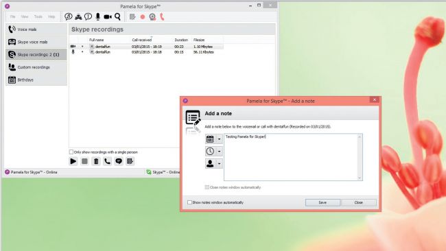The height and width of the screenshot is (251, 446).
Task: Enable Show notes window automatically
Action: pyautogui.click(x=189, y=202)
